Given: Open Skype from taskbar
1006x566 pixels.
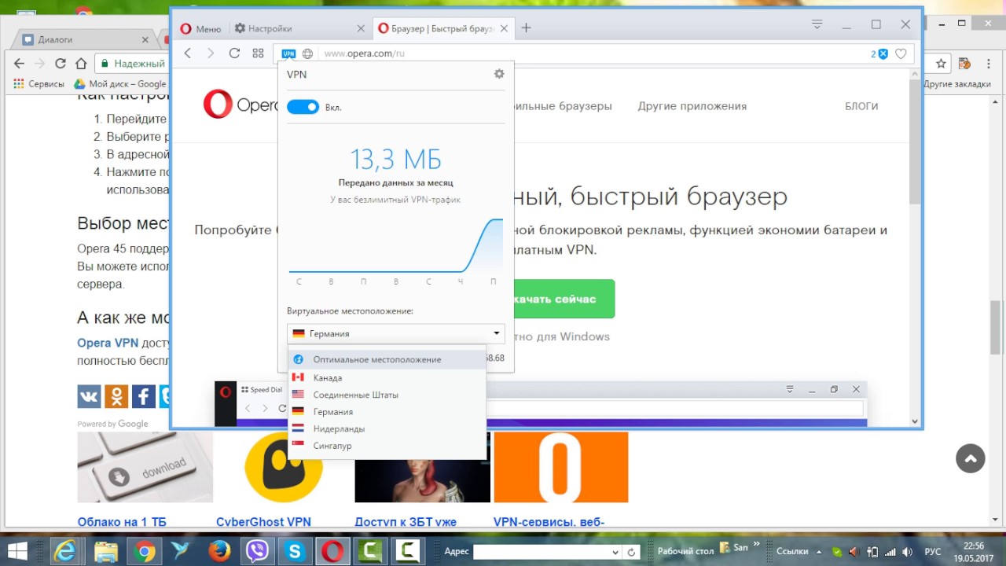Looking at the screenshot, I should (296, 552).
